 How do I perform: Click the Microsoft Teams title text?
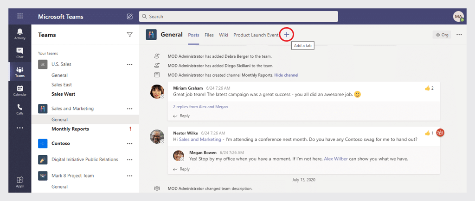[x=61, y=17]
